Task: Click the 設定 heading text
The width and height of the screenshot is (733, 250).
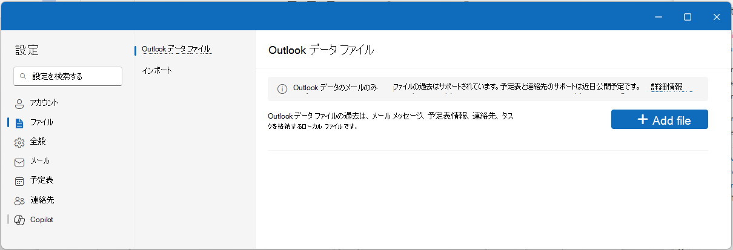Action: point(27,50)
